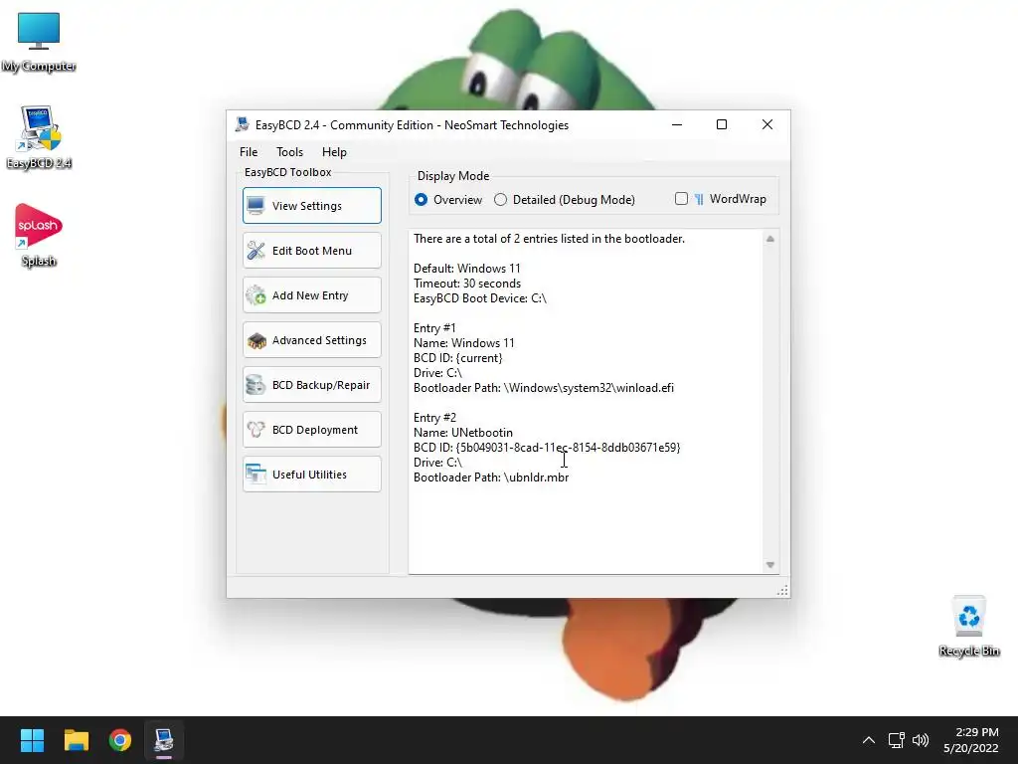Click the volume speaker tray icon
Image resolution: width=1018 pixels, height=764 pixels.
click(920, 740)
